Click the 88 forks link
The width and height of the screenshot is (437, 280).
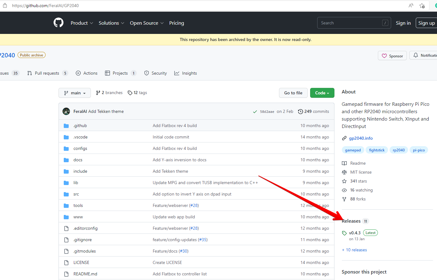[x=358, y=199]
